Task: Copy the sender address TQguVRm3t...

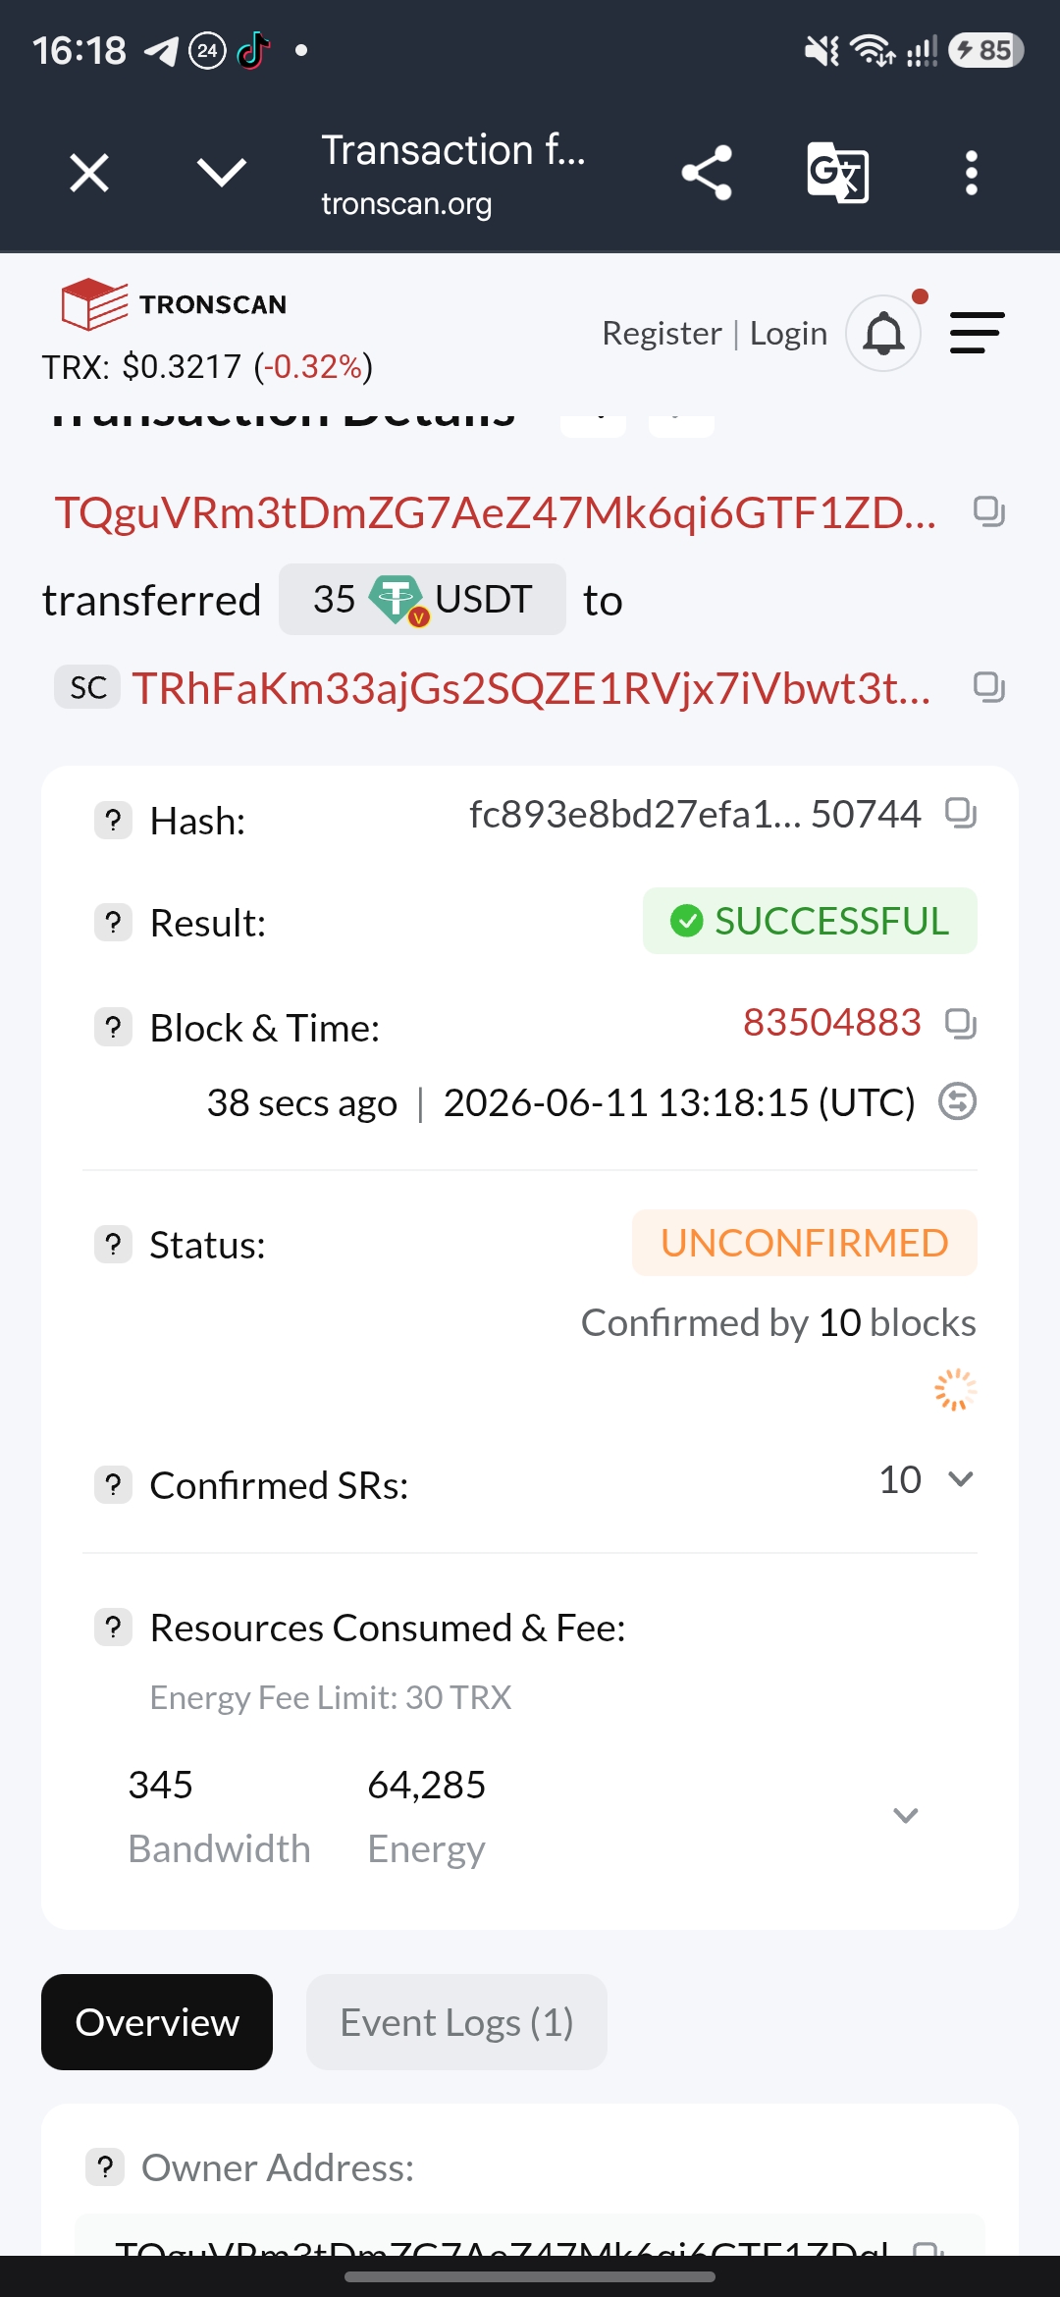Action: pyautogui.click(x=988, y=511)
